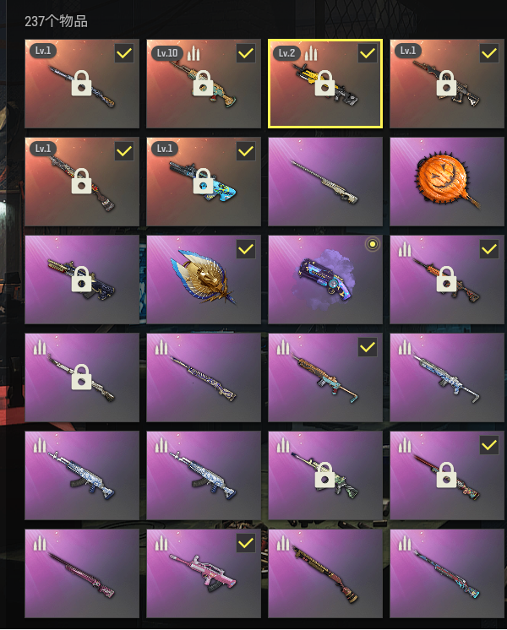The height and width of the screenshot is (630, 507).
Task: Select the dark pink sniper rifle tile
Action: pos(82,573)
